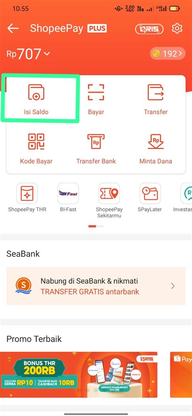The width and height of the screenshot is (192, 416).
Task: Open the Kode Bayar QR icon
Action: [x=36, y=141]
